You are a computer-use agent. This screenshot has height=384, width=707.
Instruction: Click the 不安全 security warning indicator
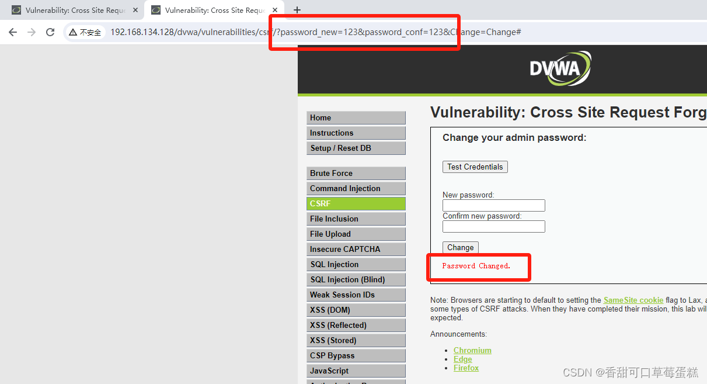[85, 32]
